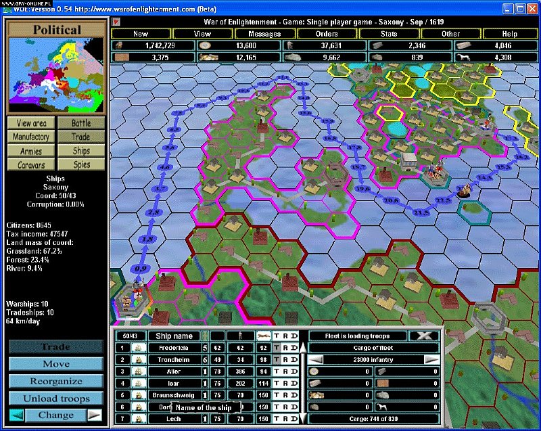Toggle the T flag for ship Fredericia
541x431 pixels.
coord(277,347)
